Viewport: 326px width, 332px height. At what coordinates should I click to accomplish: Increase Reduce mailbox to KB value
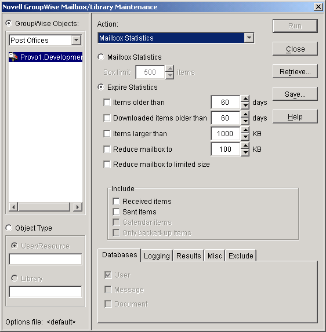coord(245,145)
